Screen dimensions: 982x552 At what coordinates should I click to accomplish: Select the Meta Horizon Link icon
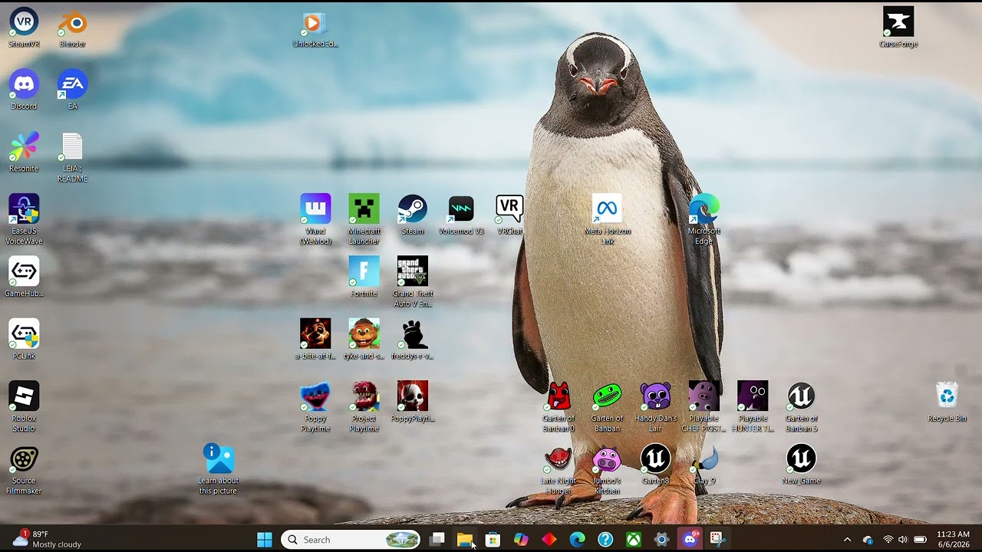[x=607, y=220]
